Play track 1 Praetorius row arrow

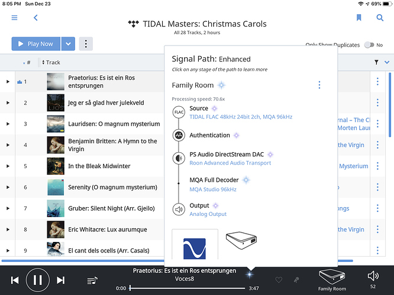(x=8, y=81)
